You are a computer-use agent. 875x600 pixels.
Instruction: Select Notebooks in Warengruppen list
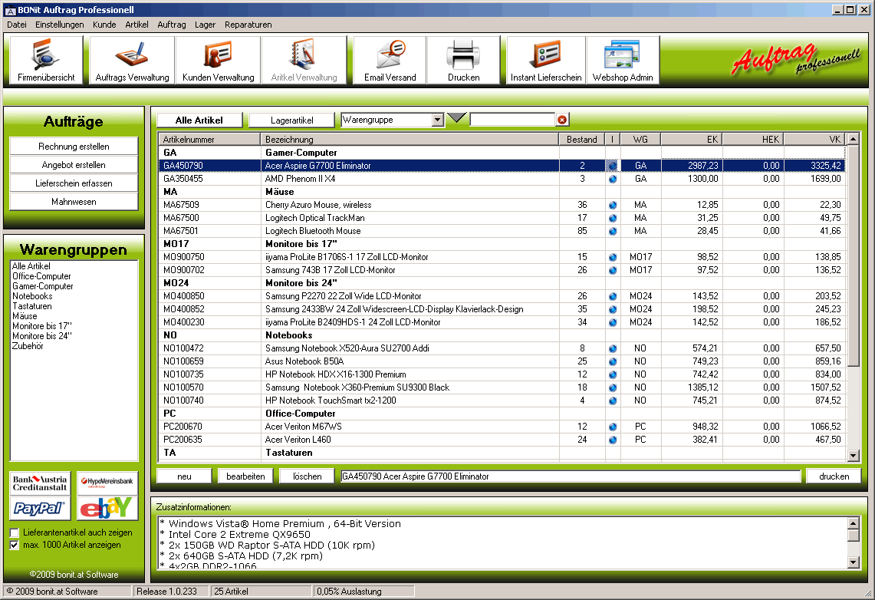click(32, 296)
